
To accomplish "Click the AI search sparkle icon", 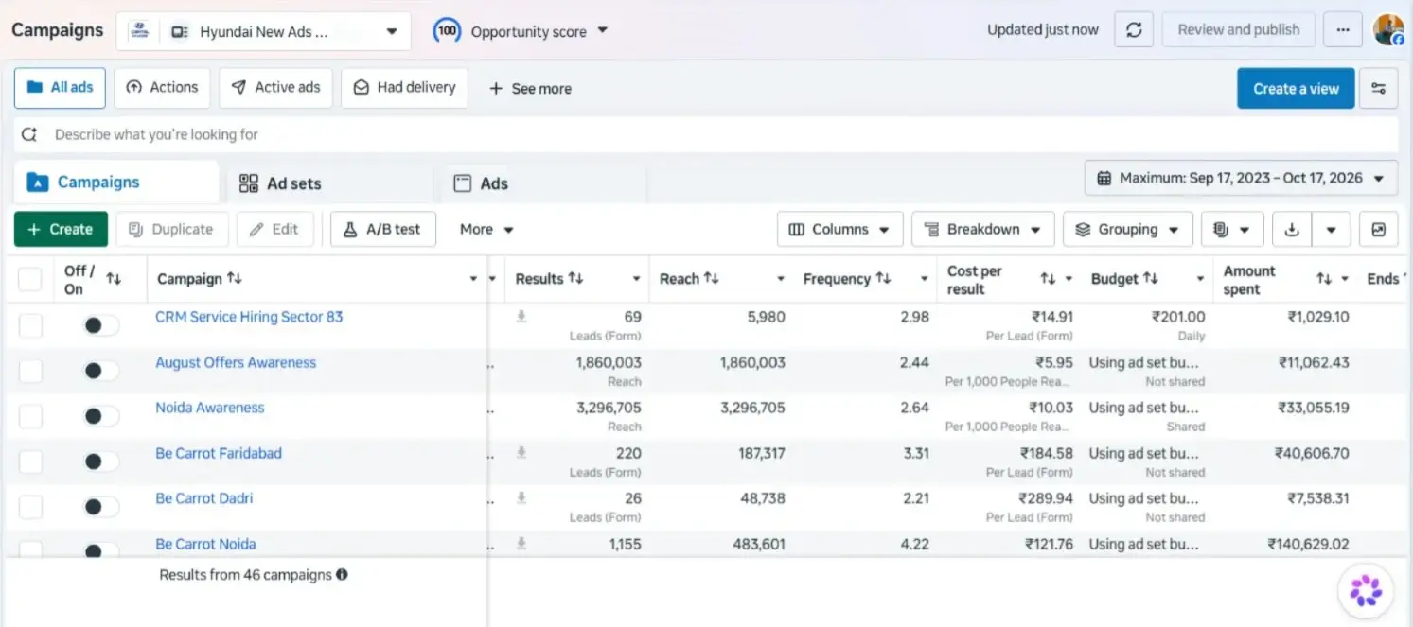I will point(29,134).
